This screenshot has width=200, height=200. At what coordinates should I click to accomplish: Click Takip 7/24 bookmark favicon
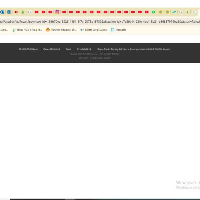[14, 30]
